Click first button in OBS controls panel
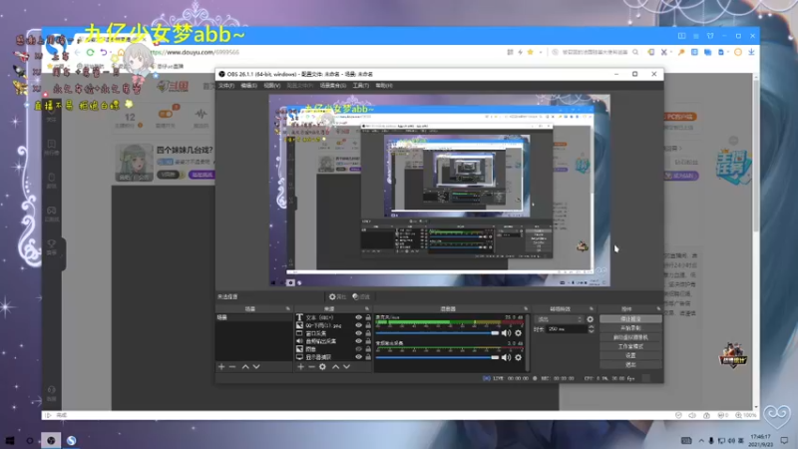This screenshot has width=798, height=449. click(x=630, y=319)
